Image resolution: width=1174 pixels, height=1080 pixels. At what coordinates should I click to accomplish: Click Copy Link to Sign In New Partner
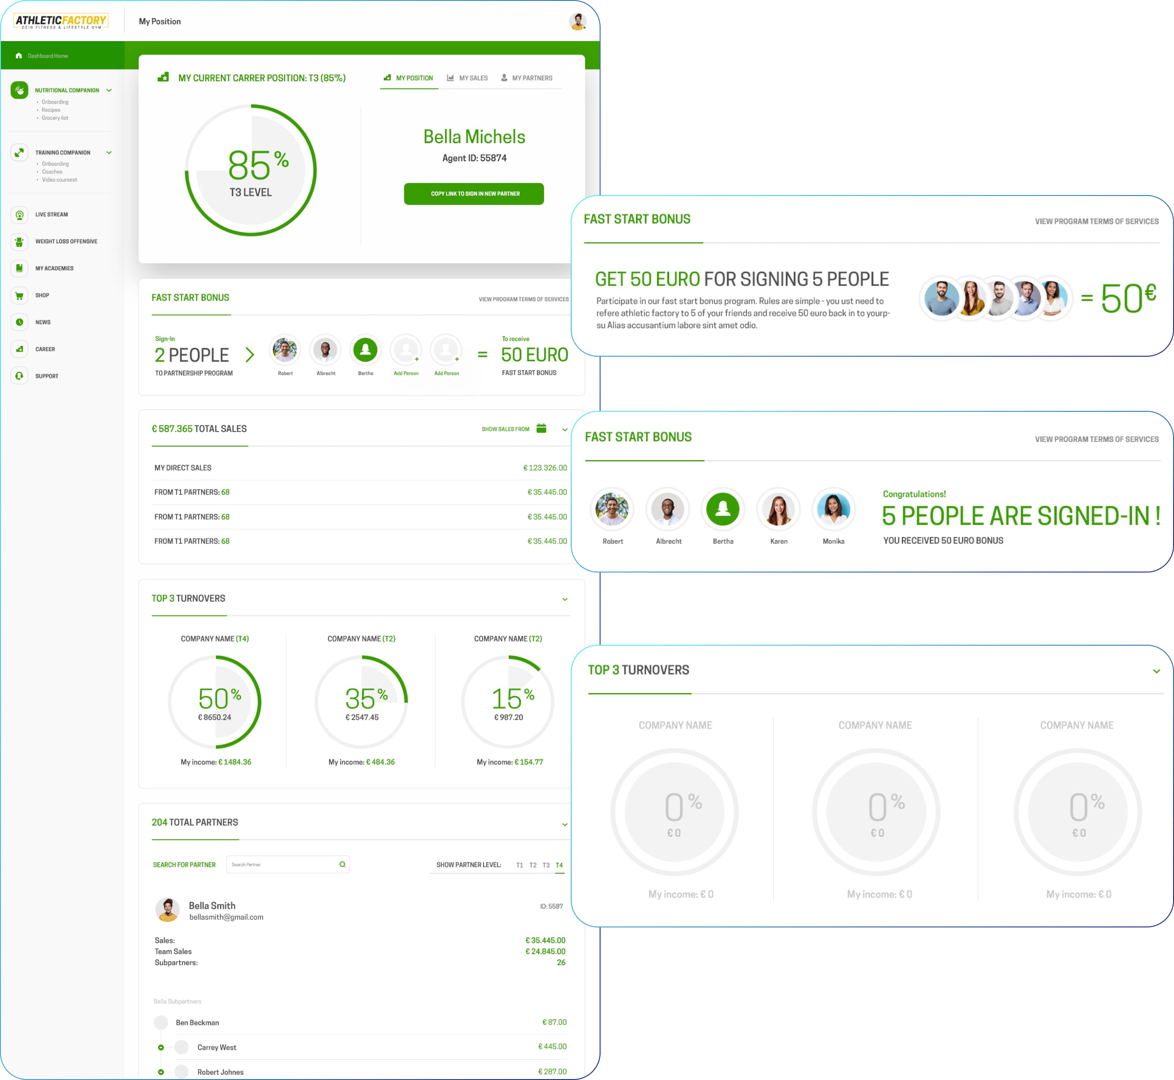474,193
